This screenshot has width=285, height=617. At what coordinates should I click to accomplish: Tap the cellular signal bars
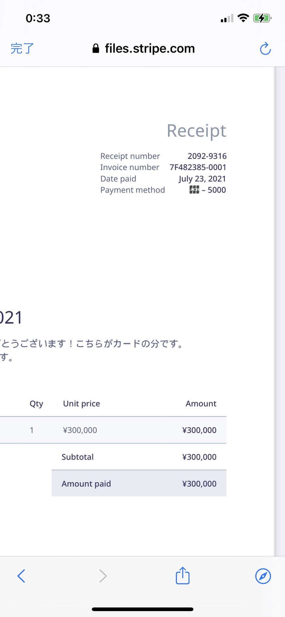[x=227, y=18]
